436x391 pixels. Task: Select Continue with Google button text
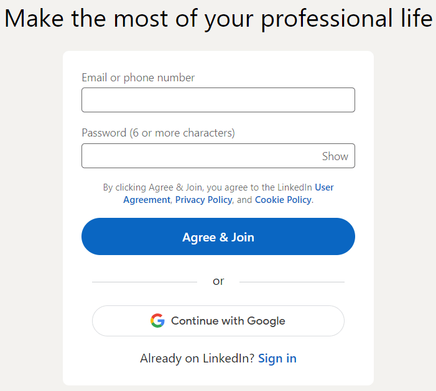click(x=228, y=321)
